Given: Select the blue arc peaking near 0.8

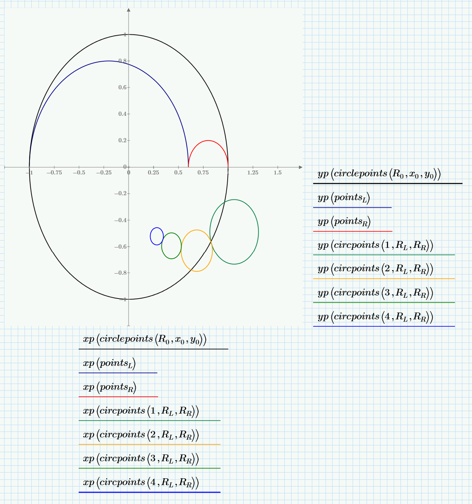Looking at the screenshot, I should 108,61.
